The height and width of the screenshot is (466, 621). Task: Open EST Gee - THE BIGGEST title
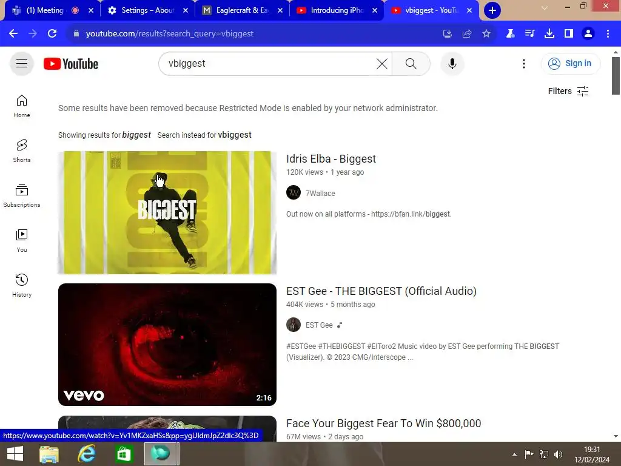381,291
